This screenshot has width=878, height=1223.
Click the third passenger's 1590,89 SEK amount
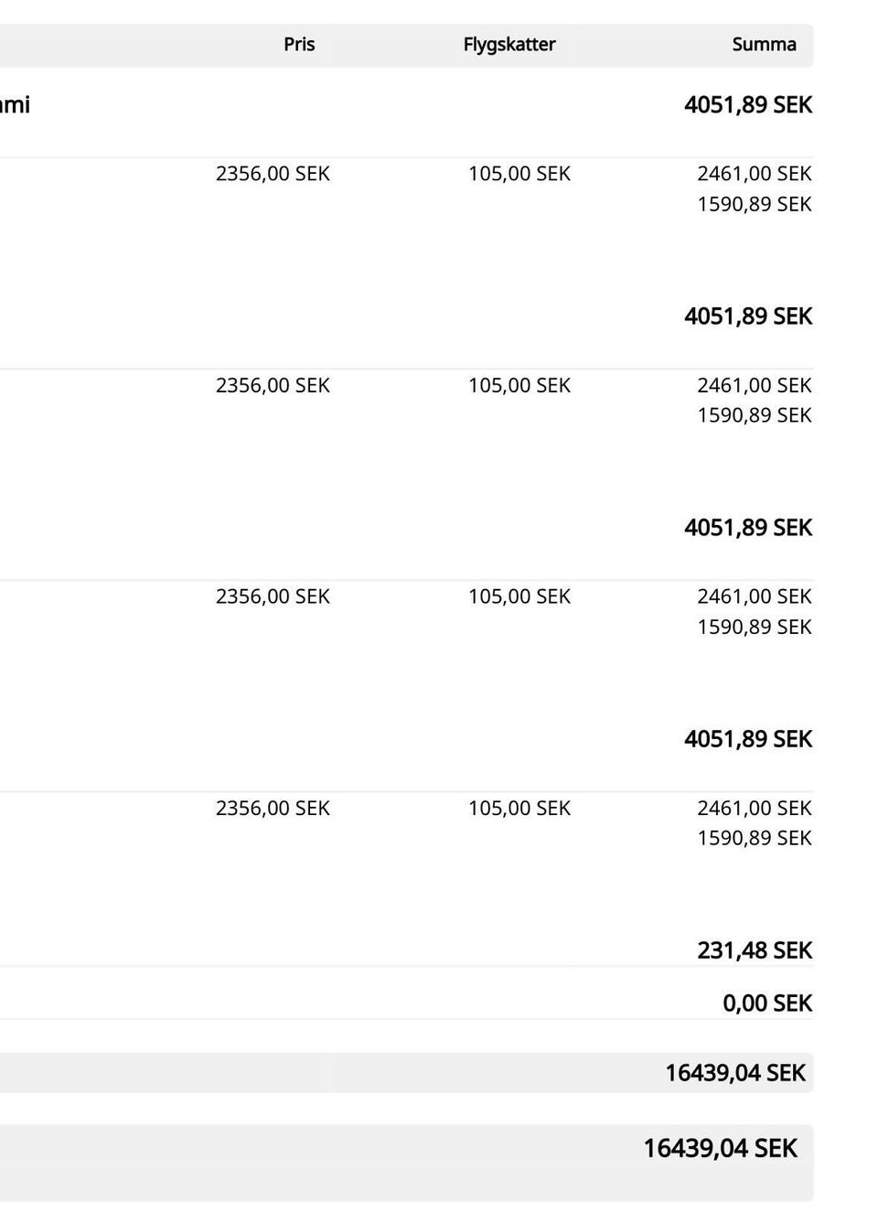pos(755,627)
